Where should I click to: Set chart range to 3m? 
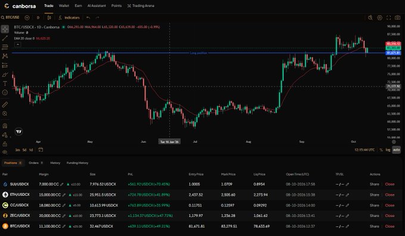coord(17,150)
